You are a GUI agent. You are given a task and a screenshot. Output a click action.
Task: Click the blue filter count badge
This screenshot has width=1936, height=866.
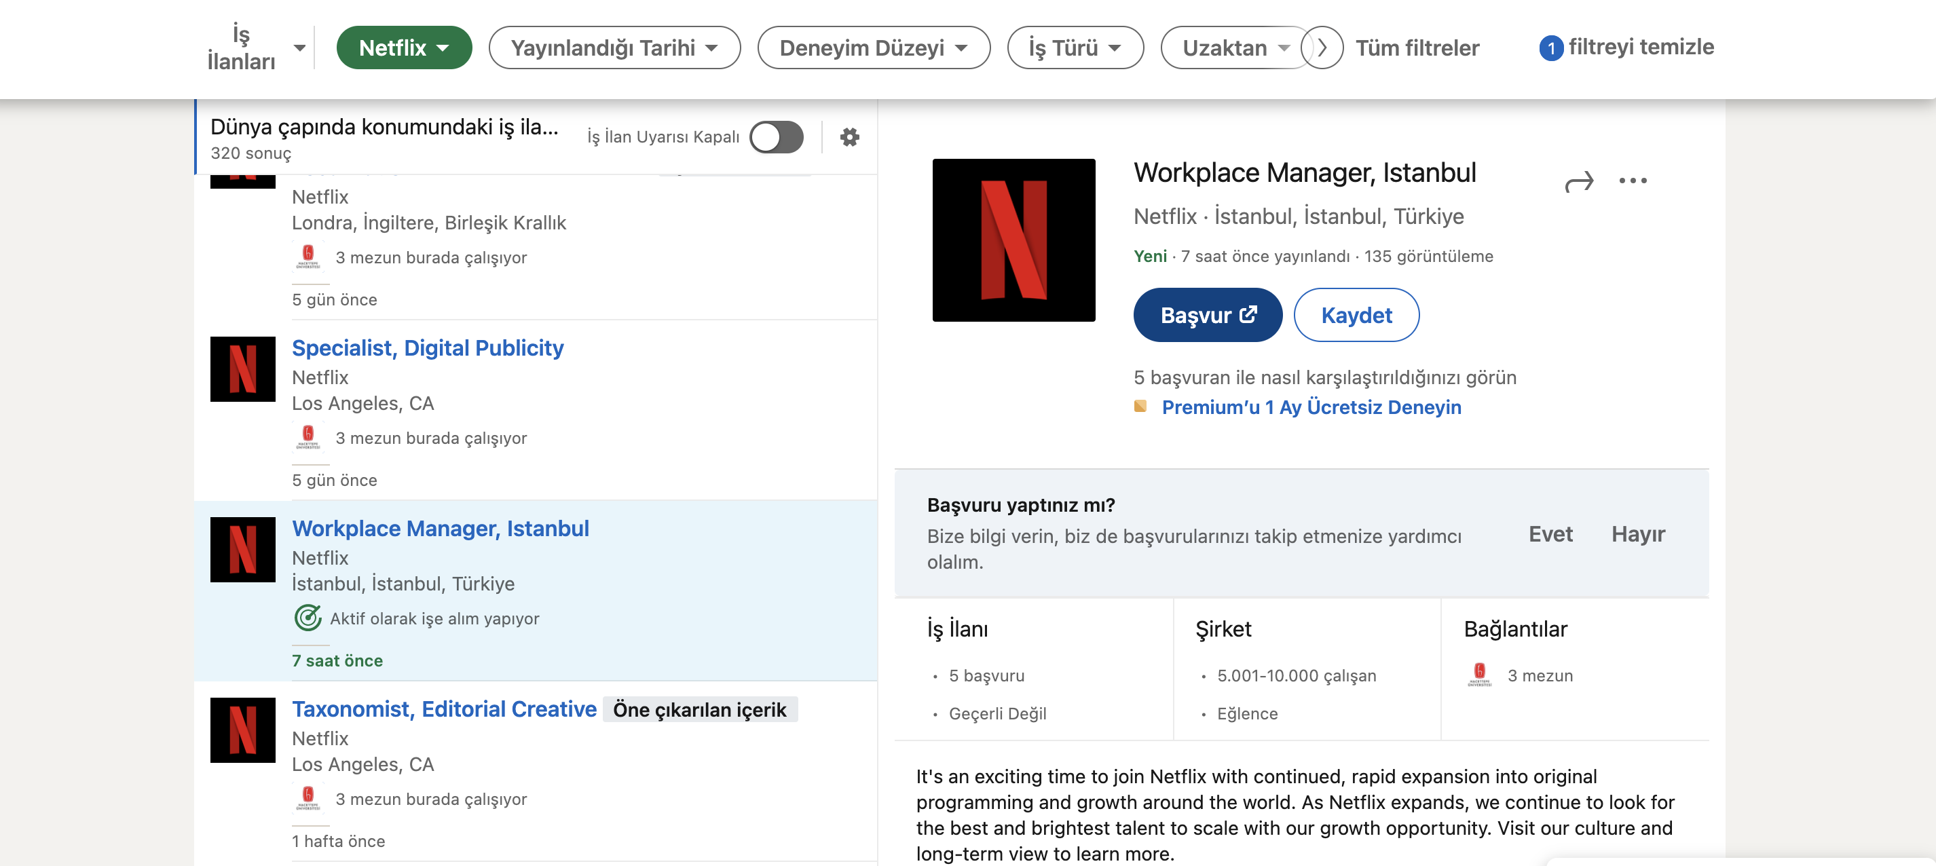[1550, 48]
